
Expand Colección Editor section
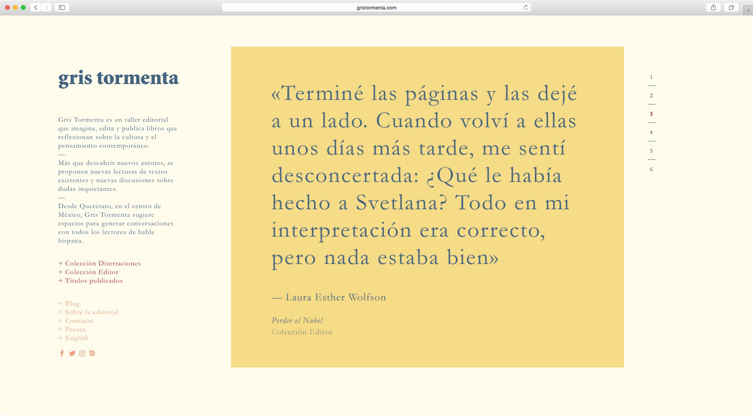click(x=88, y=272)
